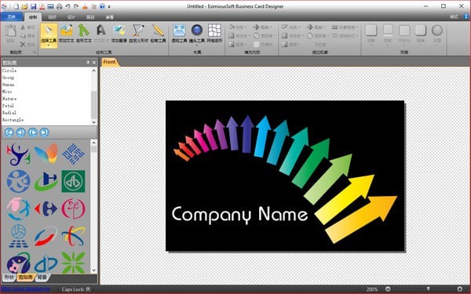This screenshot has width=471, height=294.
Task: Click the zoom slider handle in status bar
Action: 428,289
